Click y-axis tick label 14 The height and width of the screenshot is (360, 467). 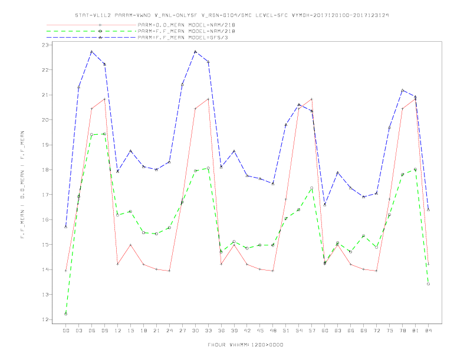pos(45,269)
